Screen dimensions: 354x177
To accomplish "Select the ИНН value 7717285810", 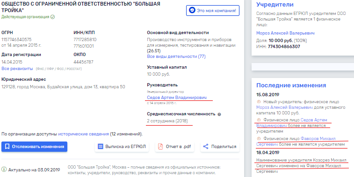I will (x=85, y=40).
